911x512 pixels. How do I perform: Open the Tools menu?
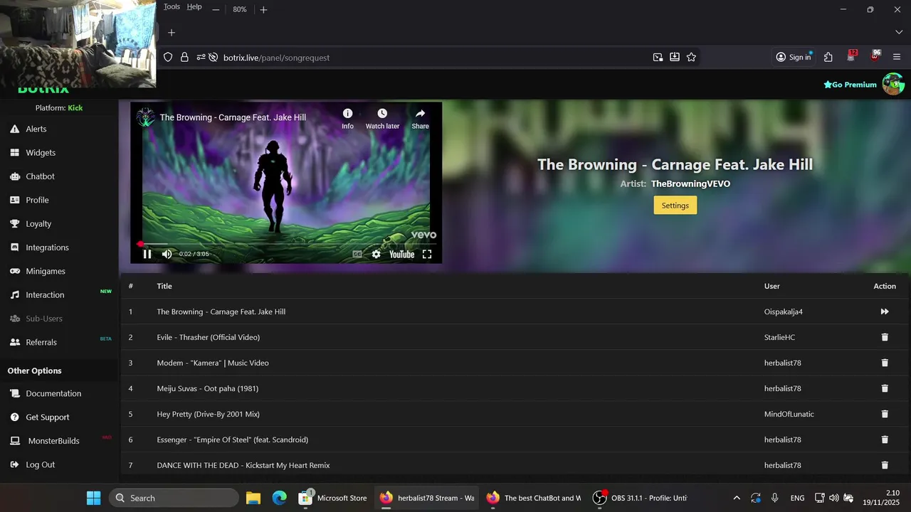(x=172, y=6)
